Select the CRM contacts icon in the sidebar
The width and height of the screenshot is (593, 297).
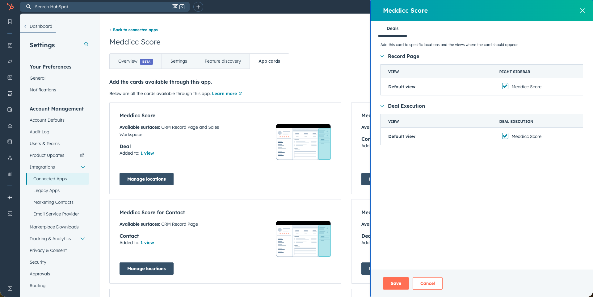(x=10, y=45)
